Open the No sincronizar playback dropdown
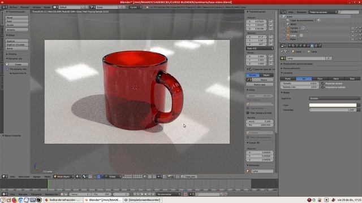 [169, 194]
